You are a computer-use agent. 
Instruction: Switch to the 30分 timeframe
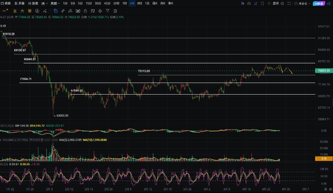coord(98,3)
